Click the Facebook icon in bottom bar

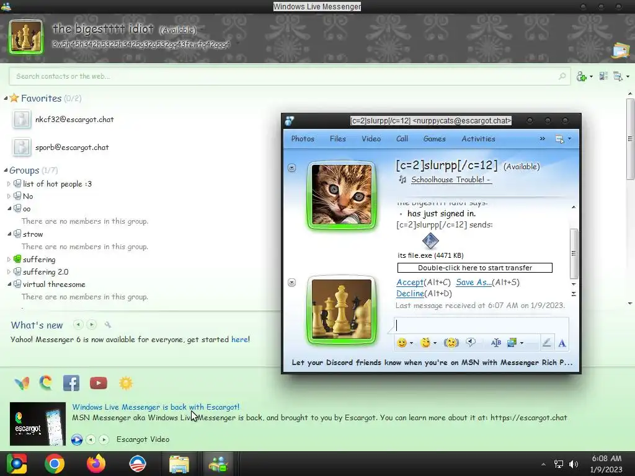[71, 383]
